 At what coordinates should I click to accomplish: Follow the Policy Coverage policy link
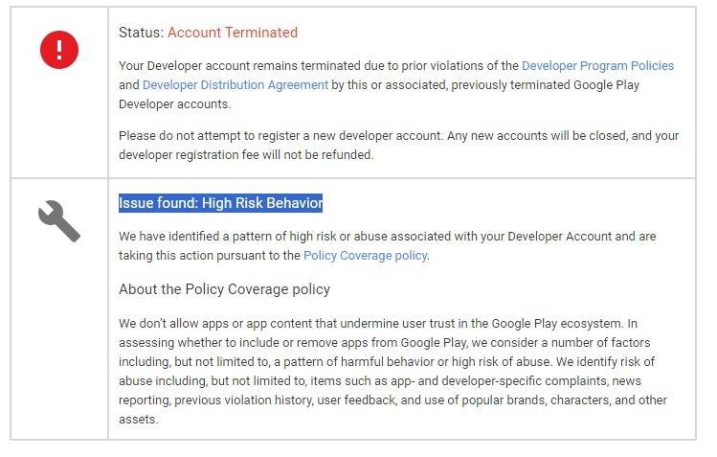[x=365, y=256]
